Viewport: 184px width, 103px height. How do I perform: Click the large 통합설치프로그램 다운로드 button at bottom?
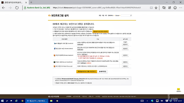click(x=87, y=72)
